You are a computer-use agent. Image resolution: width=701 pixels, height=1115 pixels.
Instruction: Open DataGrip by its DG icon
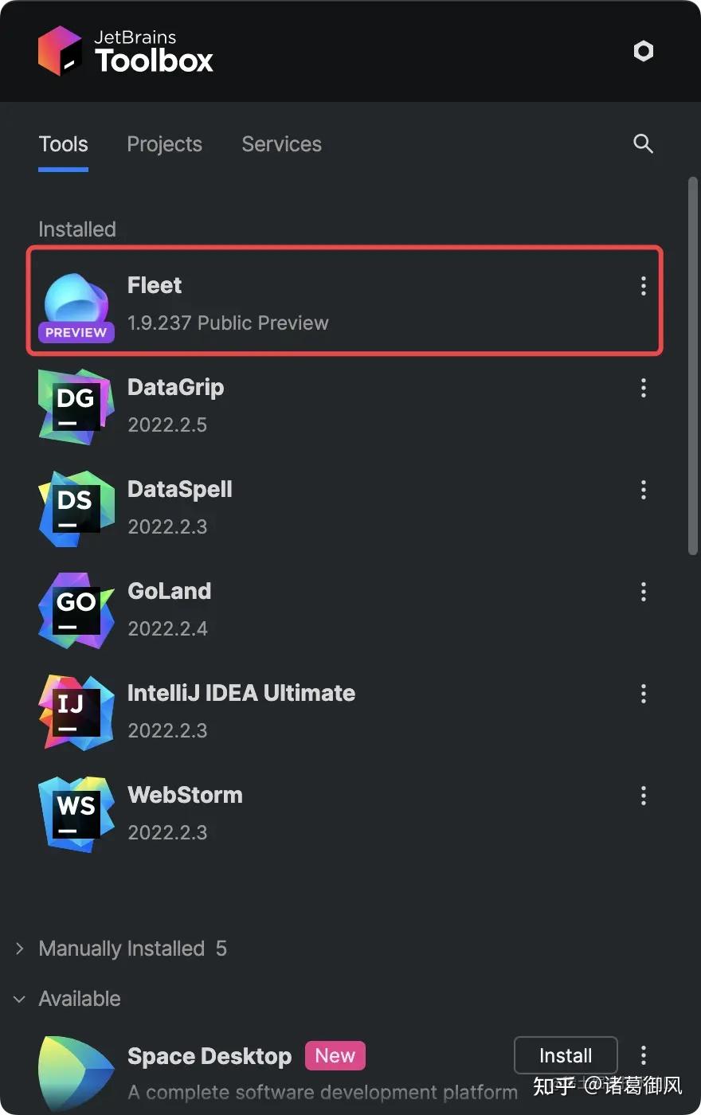pos(76,406)
